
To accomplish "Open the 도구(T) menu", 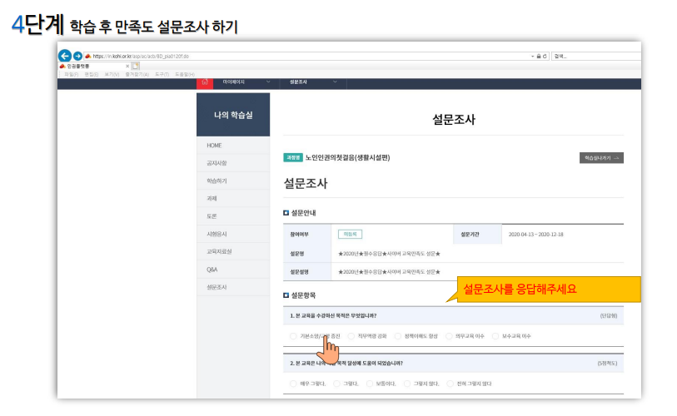I will (162, 74).
